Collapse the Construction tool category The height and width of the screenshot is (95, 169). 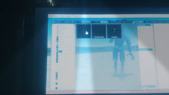click(x=145, y=50)
